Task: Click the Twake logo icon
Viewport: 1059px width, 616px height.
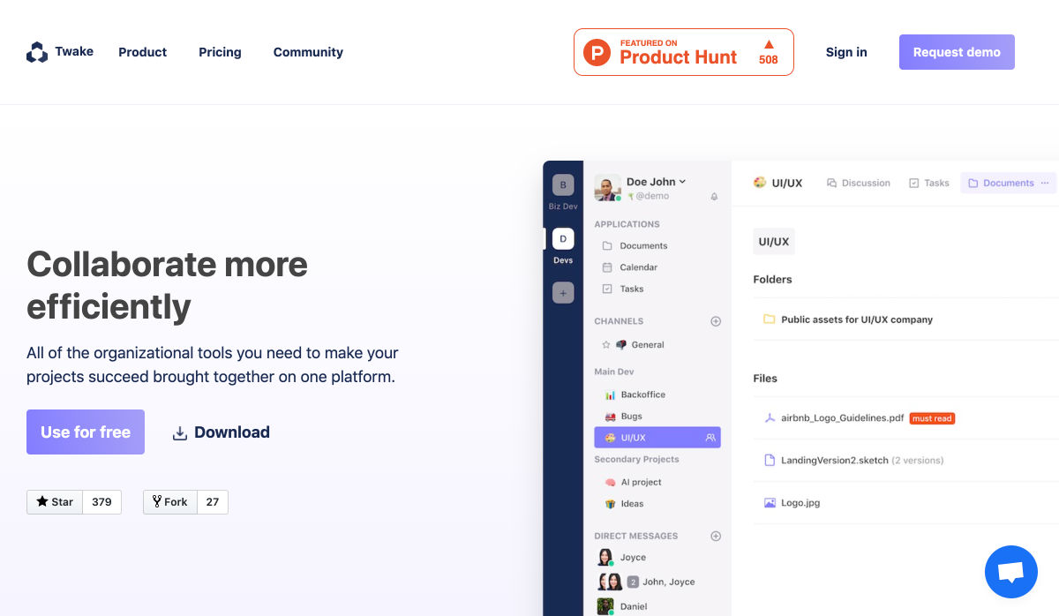Action: point(37,52)
